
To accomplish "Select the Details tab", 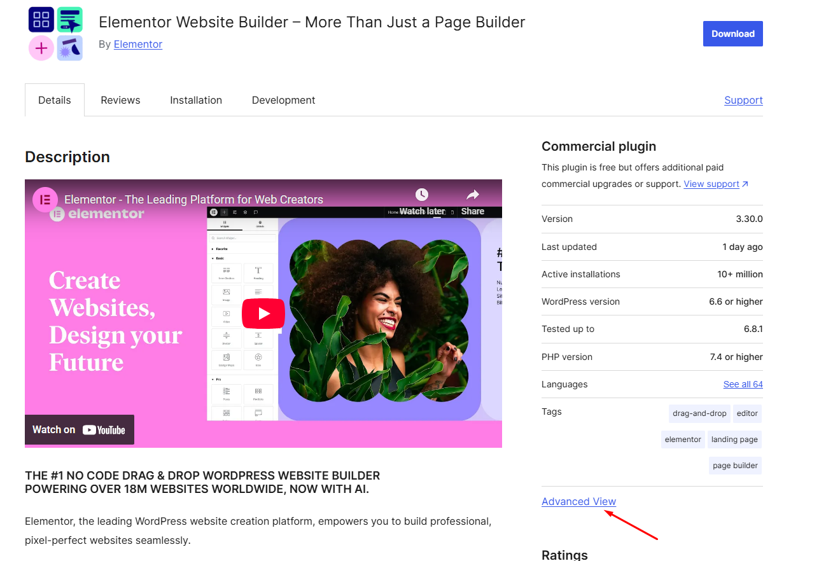I will [55, 100].
